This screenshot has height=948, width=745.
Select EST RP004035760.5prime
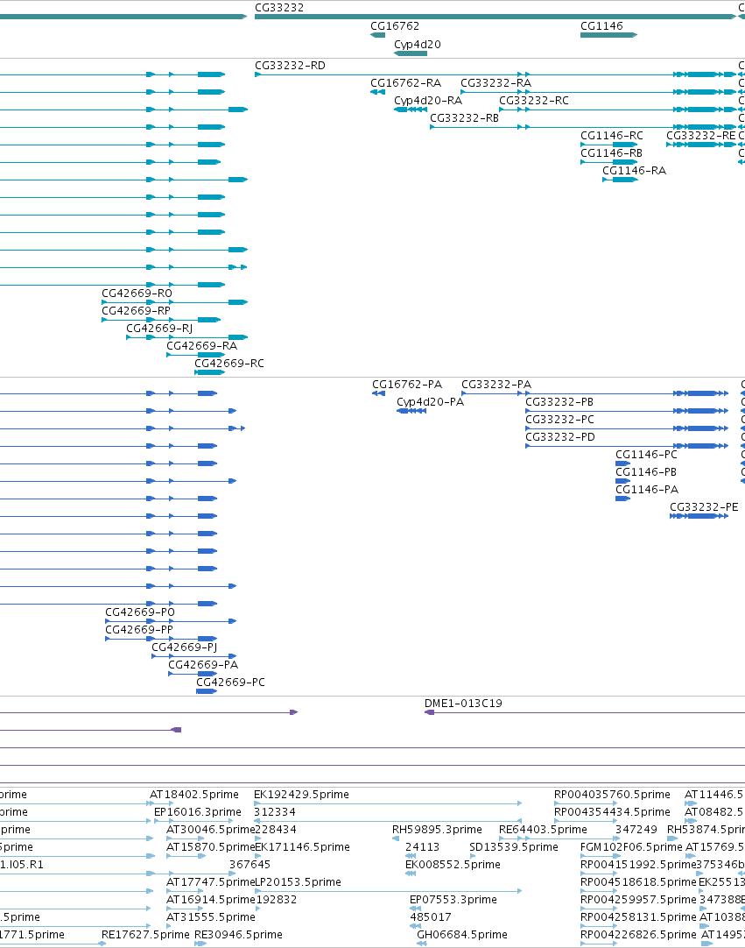[612, 795]
